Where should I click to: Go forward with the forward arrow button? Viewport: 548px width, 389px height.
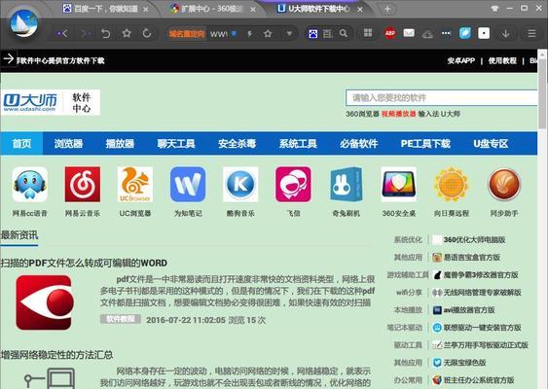pyautogui.click(x=86, y=33)
